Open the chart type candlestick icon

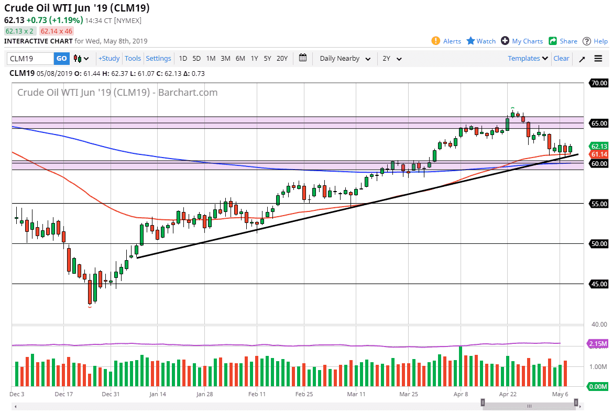79,59
